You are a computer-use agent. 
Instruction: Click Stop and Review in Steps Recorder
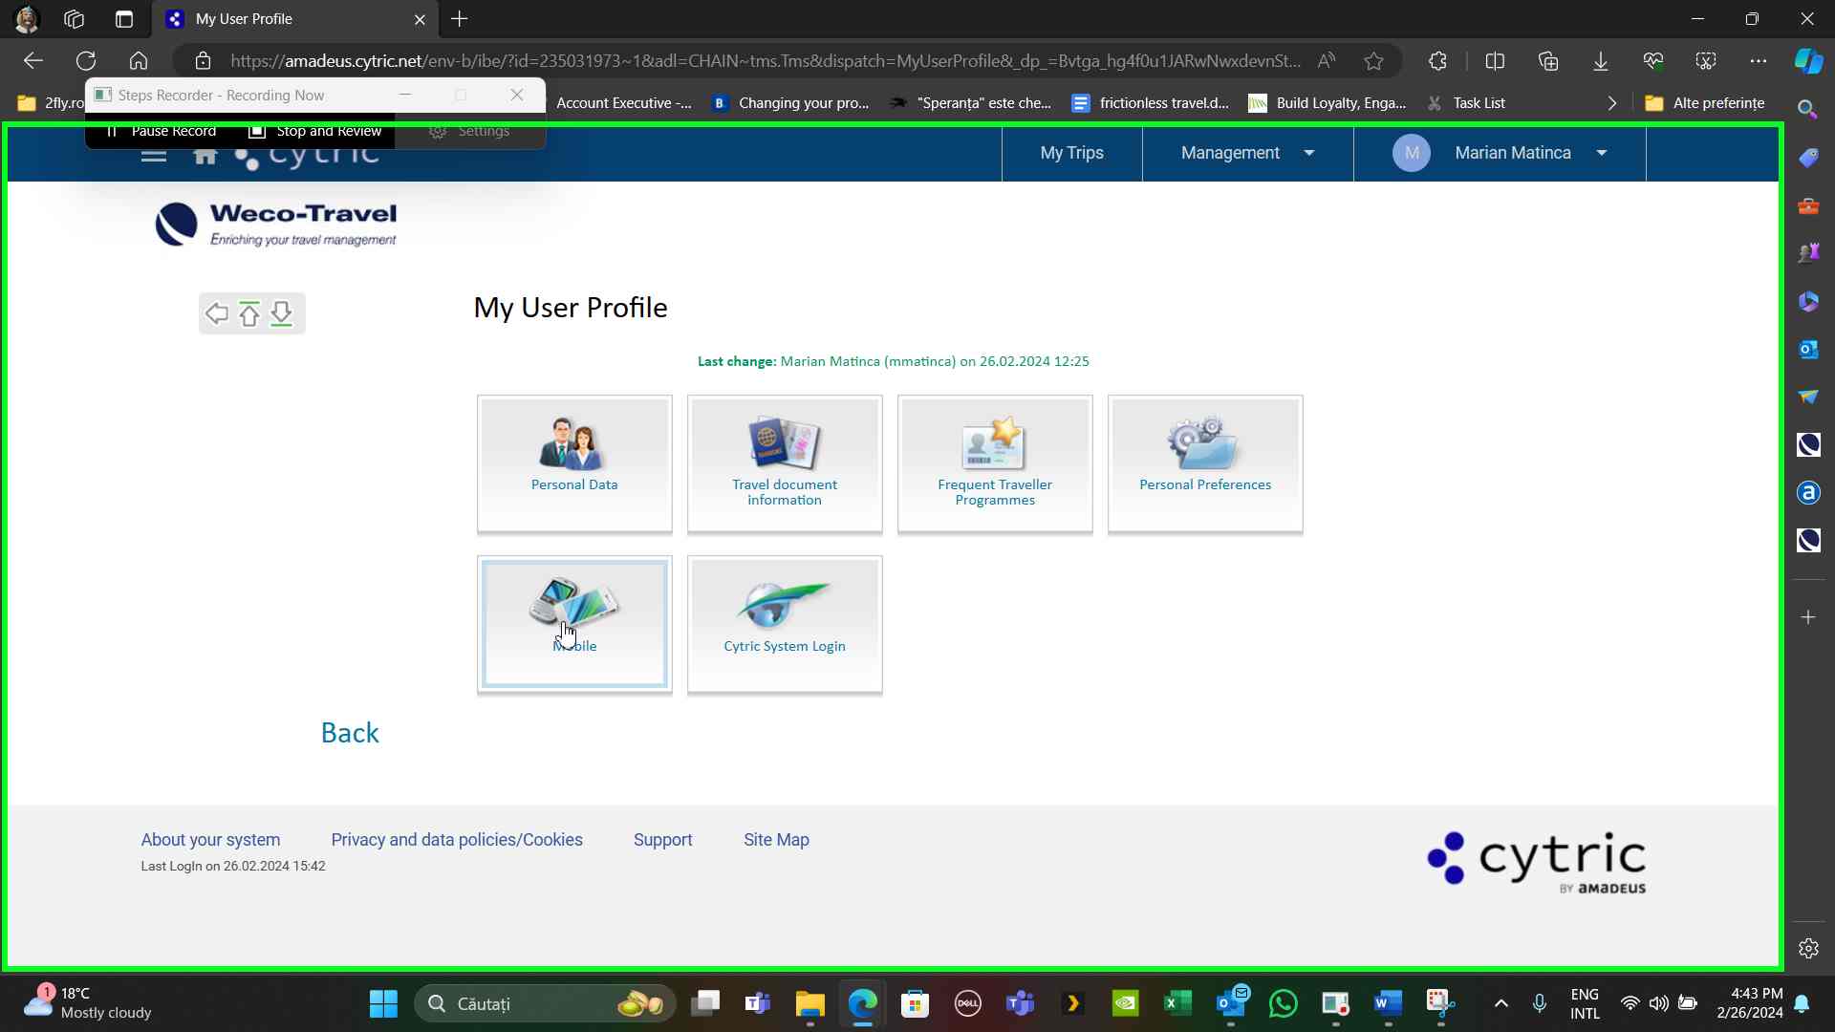tap(316, 132)
